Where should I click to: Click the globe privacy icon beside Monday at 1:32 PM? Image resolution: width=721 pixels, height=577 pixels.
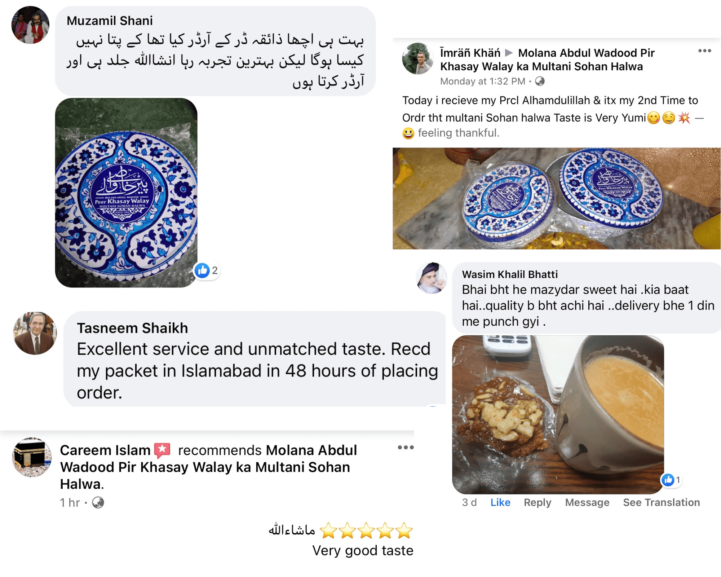pyautogui.click(x=540, y=82)
